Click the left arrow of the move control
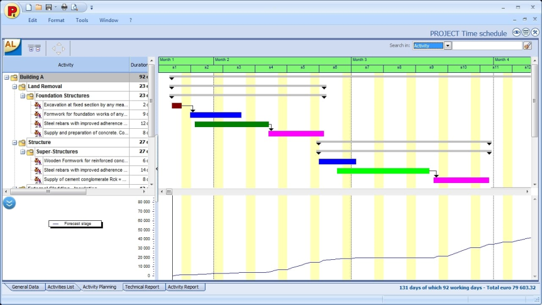Screen dimensions: 542x305 [x=54, y=49]
